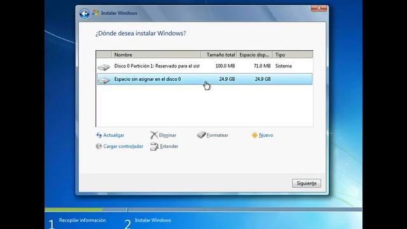Click the Sistema type cell

click(x=284, y=66)
